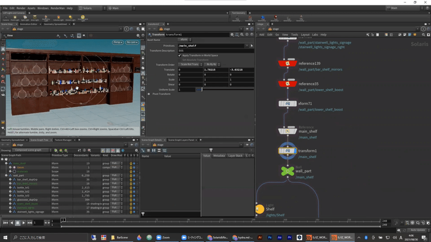Open viewport display options gear
This screenshot has height=242, width=431.
coord(138,35)
